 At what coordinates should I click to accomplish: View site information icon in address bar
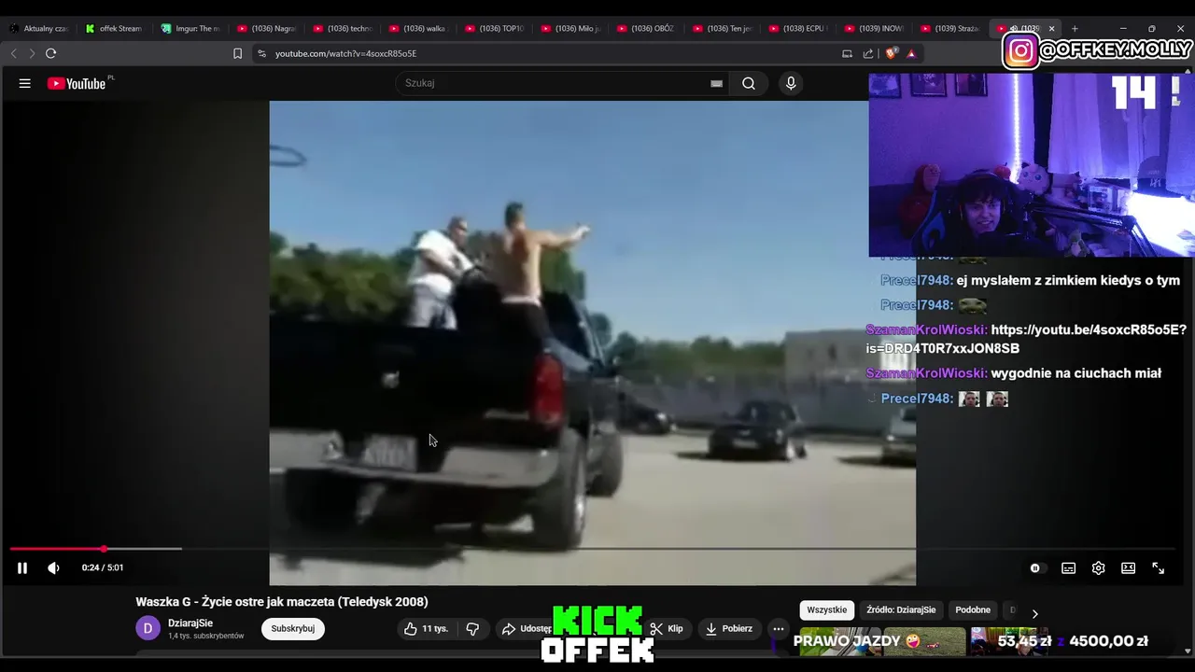(261, 53)
